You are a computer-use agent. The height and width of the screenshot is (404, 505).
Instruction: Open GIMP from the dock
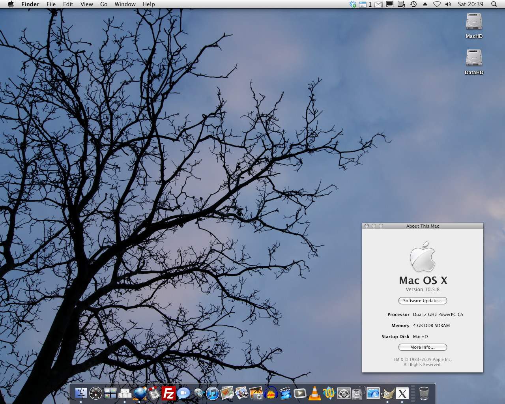click(x=388, y=393)
